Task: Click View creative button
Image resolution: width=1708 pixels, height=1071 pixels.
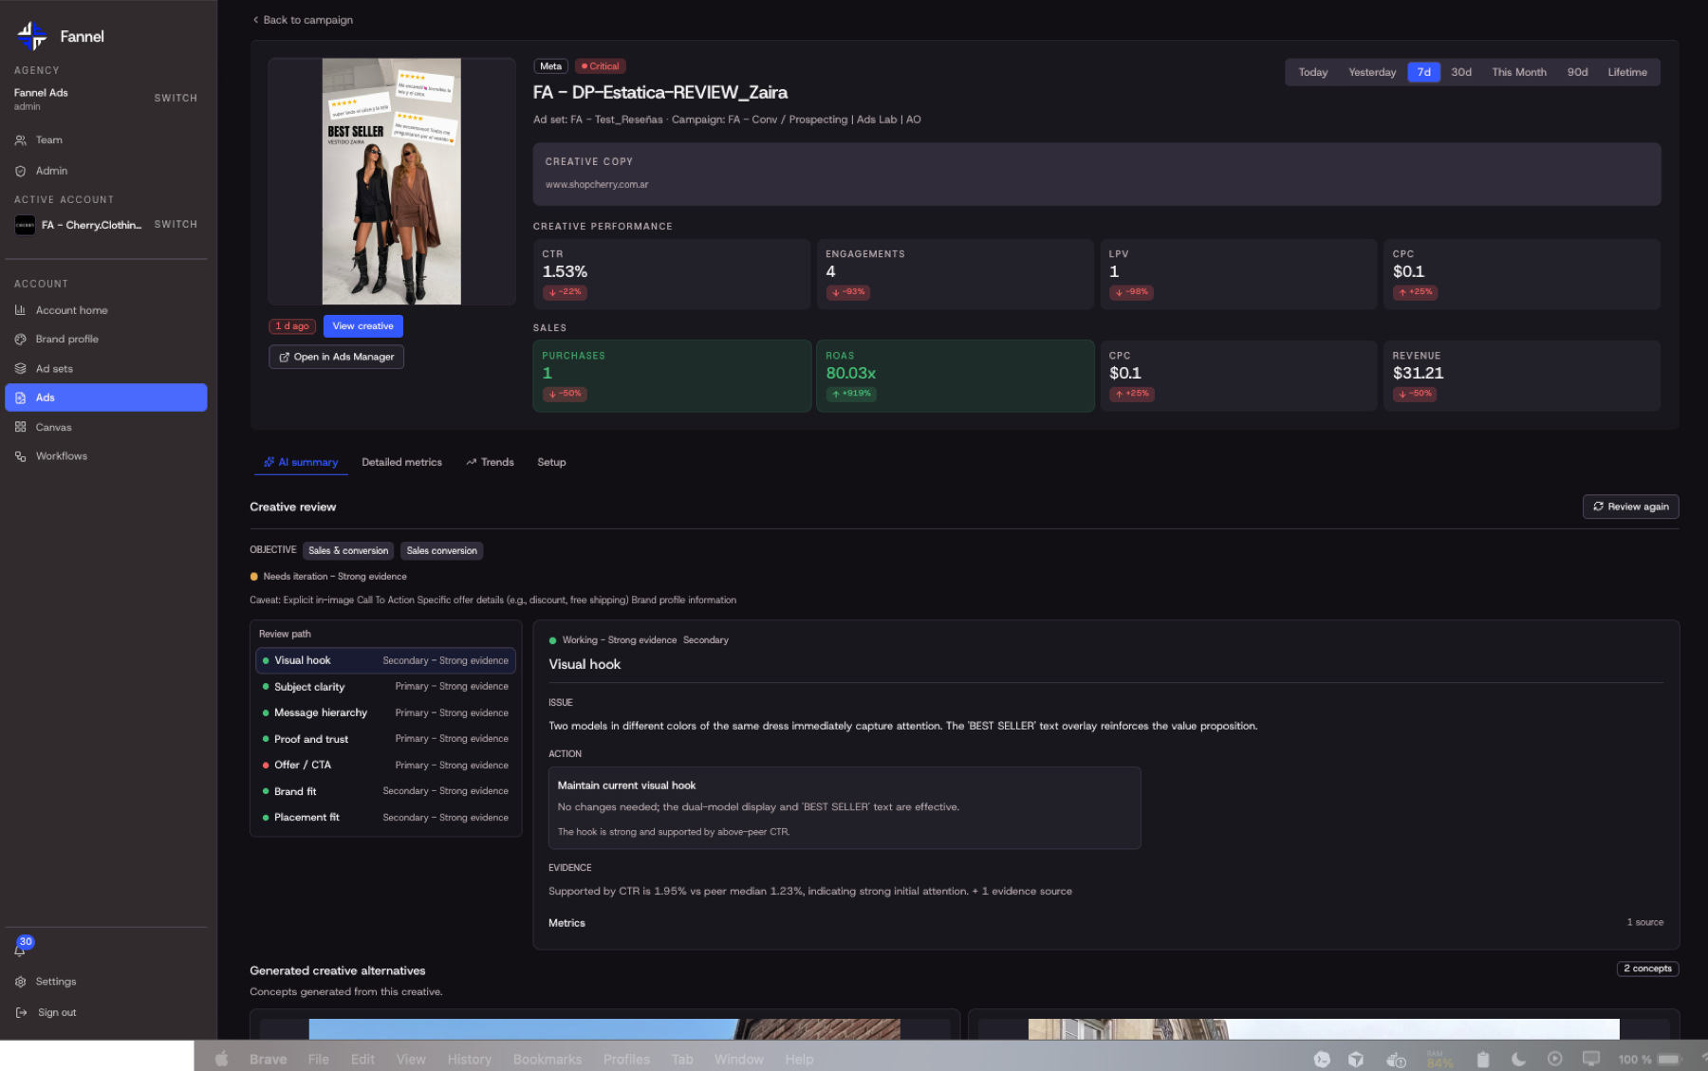Action: 363,326
